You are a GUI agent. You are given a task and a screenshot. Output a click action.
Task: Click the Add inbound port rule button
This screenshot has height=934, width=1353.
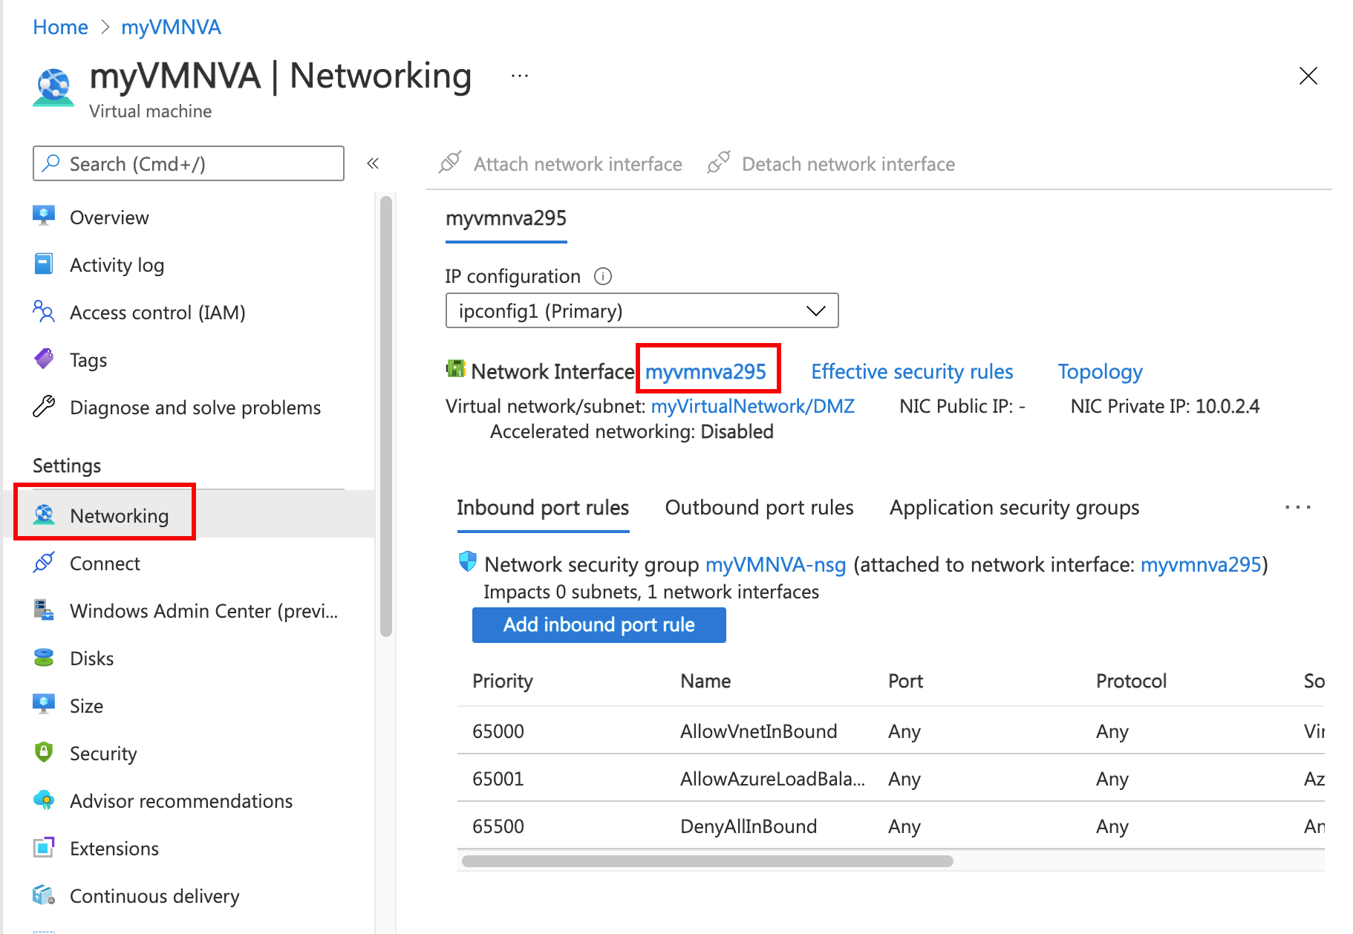[599, 624]
